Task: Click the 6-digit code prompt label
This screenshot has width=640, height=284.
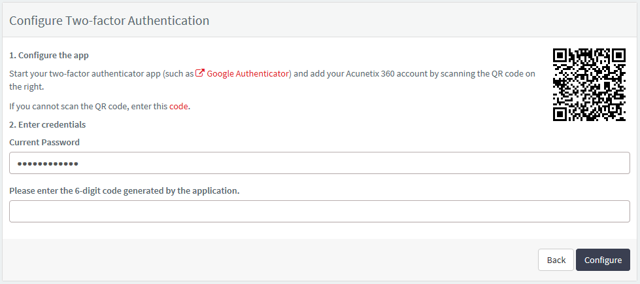Action: click(124, 191)
